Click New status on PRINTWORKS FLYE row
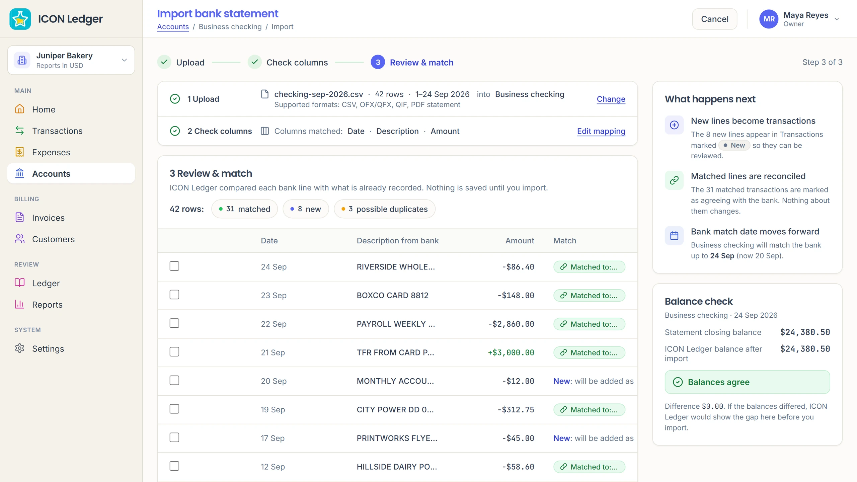857x482 pixels. [x=593, y=438]
